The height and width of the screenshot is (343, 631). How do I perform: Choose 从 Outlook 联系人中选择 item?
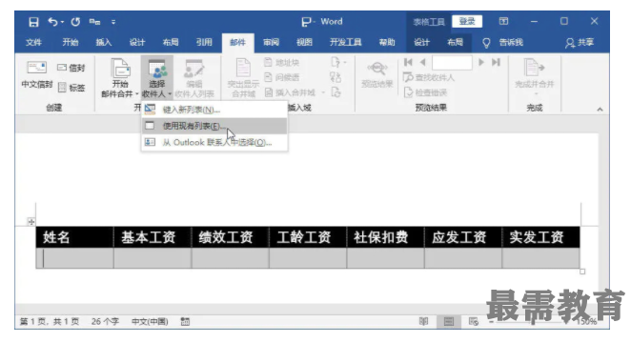click(x=214, y=142)
